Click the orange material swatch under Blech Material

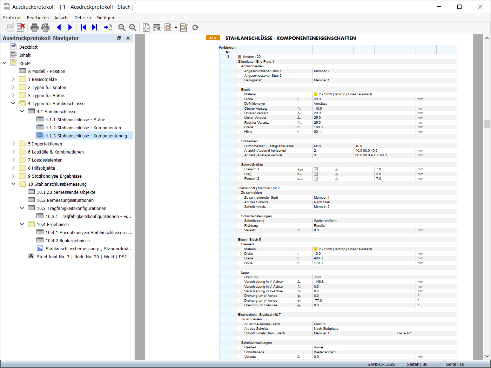click(316, 94)
